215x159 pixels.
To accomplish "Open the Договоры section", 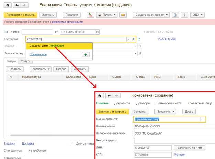I will coord(143,103).
